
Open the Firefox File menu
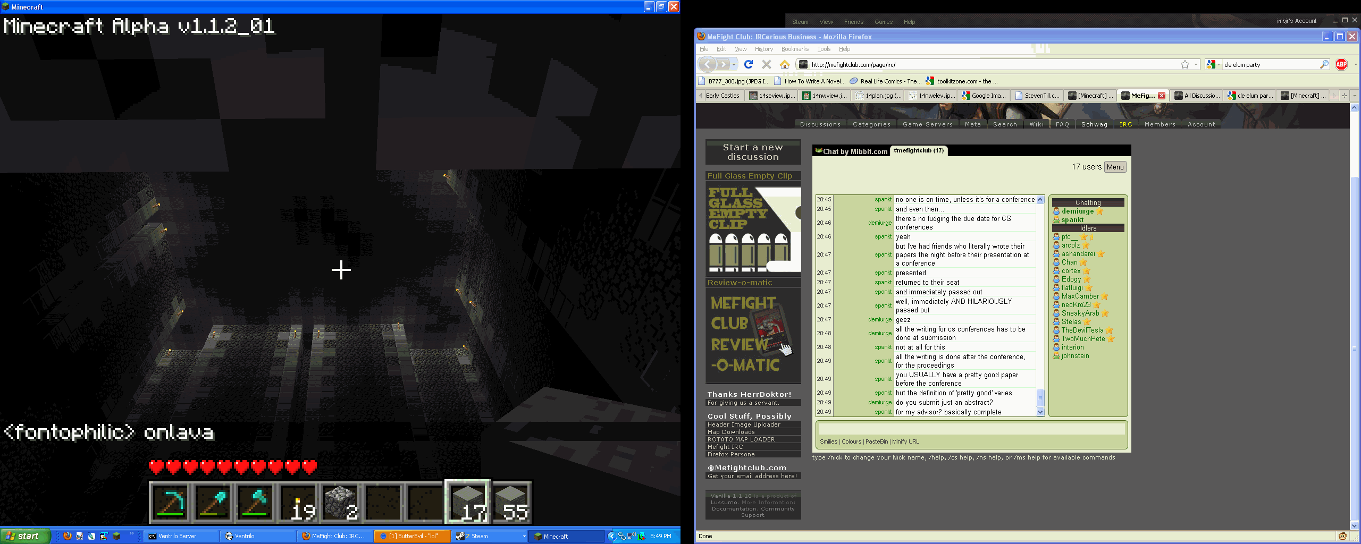coord(704,49)
